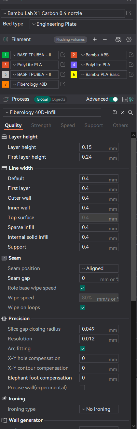Open the settings list icon next to Advanced
This screenshot has width=137, height=429.
coord(125,99)
